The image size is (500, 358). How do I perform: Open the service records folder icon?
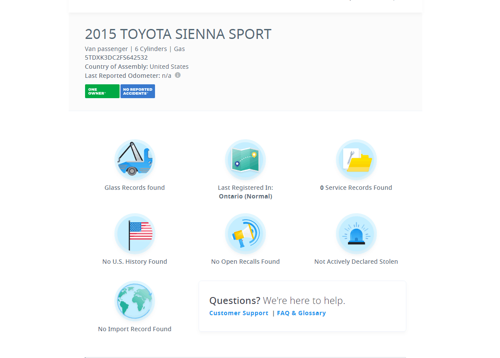pos(356,160)
